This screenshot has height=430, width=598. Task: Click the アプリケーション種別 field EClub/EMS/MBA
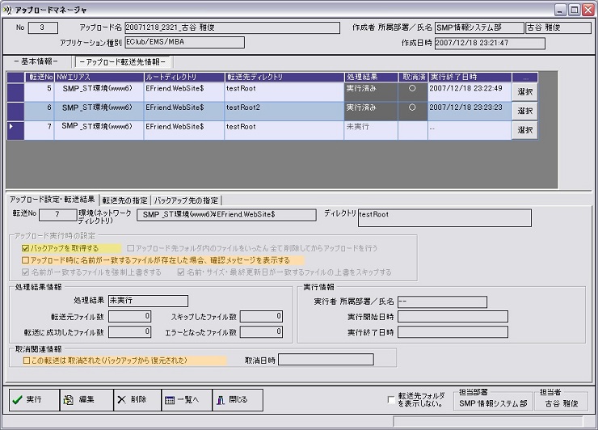[x=184, y=42]
